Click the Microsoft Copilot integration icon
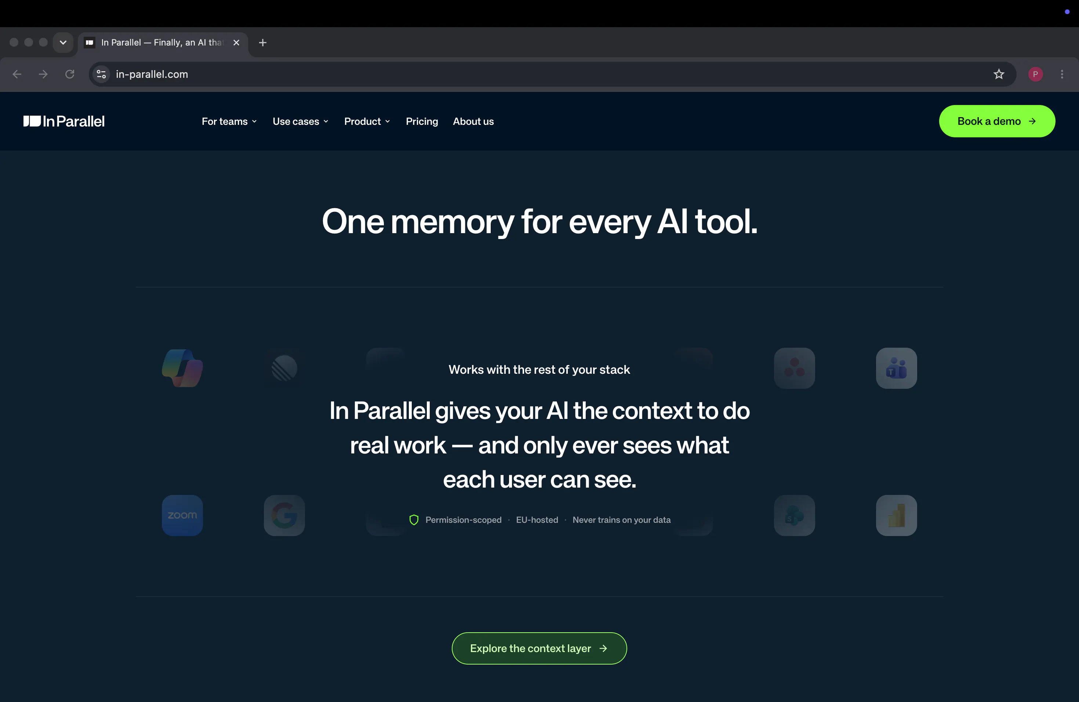Viewport: 1079px width, 702px height. tap(182, 368)
